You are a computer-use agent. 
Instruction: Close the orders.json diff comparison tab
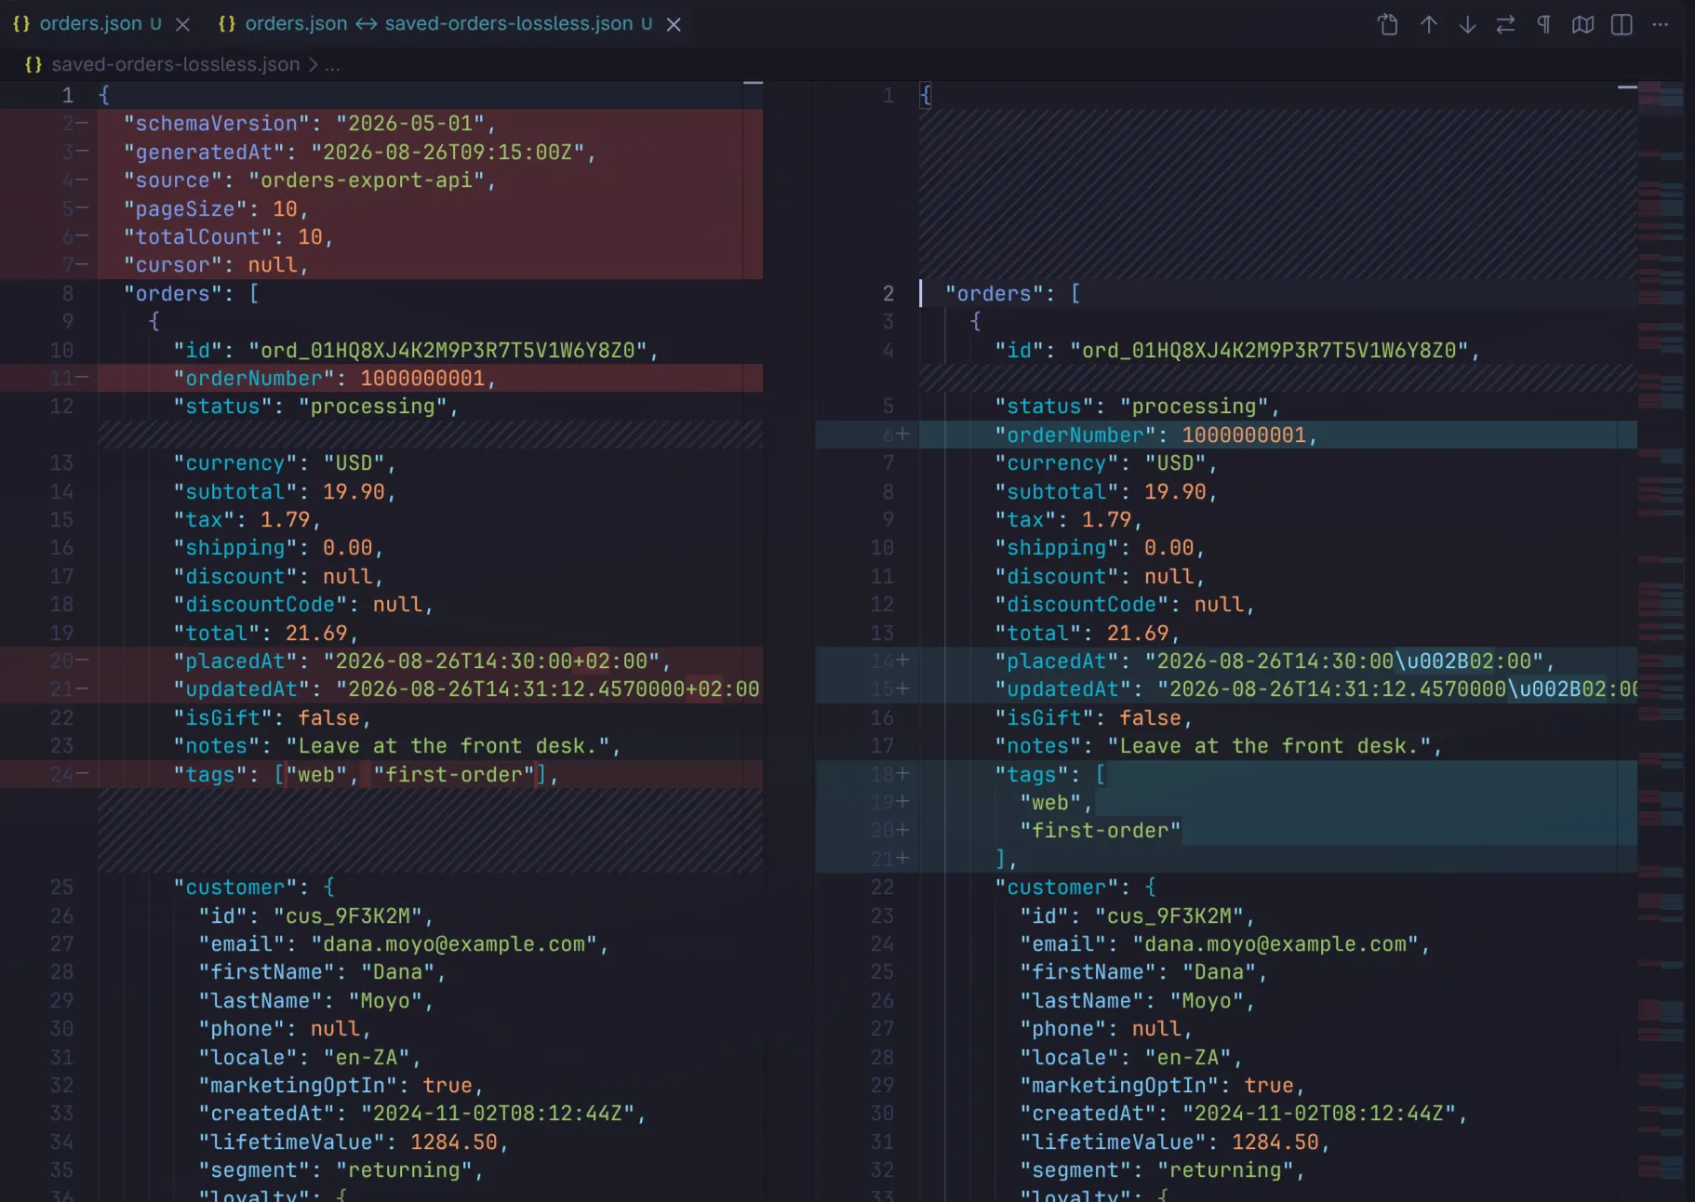[x=674, y=24]
